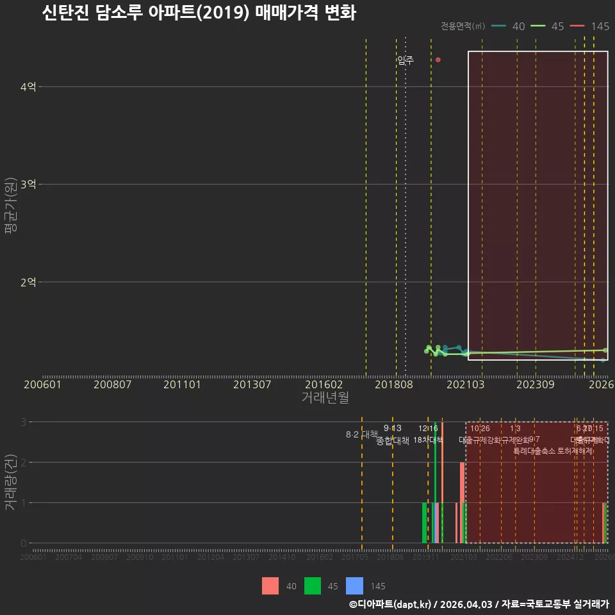Viewport: 615px width, 615px height.
Task: Click 200704 on the volume chart x-axis
Action: coord(69,557)
